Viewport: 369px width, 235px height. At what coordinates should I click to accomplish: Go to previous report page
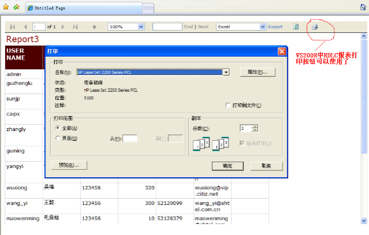click(25, 27)
